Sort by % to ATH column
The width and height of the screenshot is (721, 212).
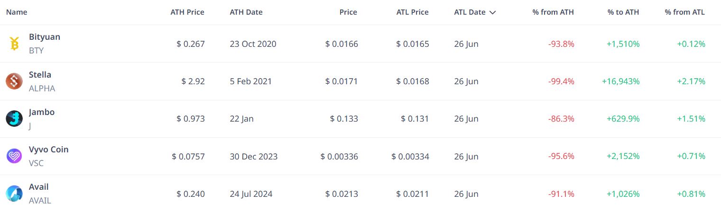pos(623,12)
